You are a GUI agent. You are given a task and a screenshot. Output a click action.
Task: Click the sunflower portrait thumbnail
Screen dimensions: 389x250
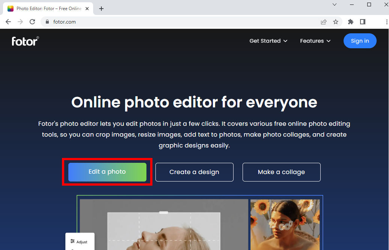click(285, 225)
